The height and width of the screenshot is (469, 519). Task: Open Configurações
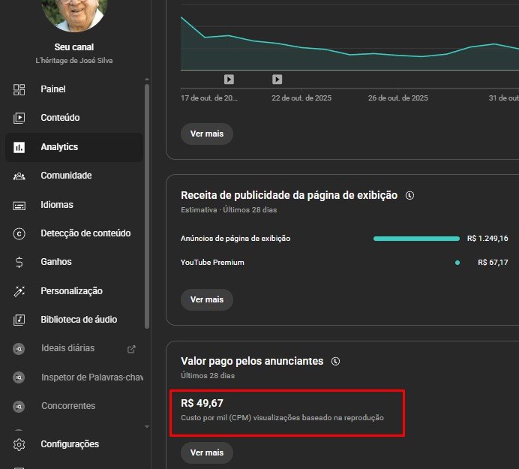(74, 444)
